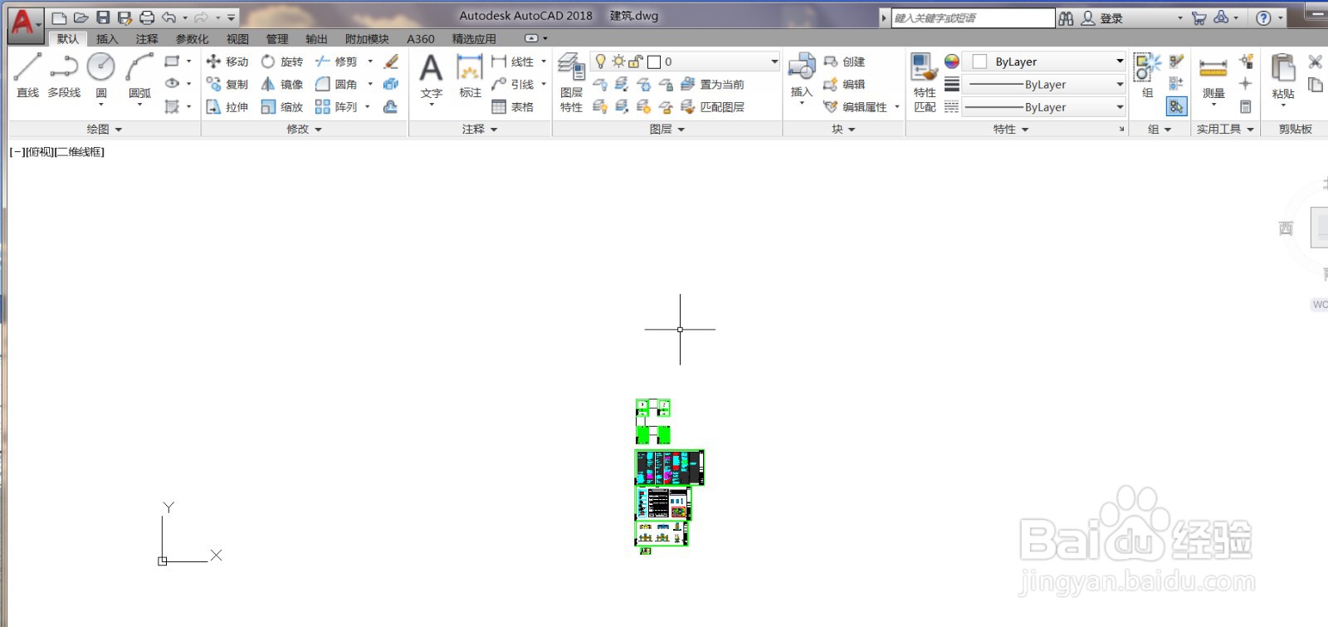
Task: Click the Array (阵列) tool
Action: point(336,106)
